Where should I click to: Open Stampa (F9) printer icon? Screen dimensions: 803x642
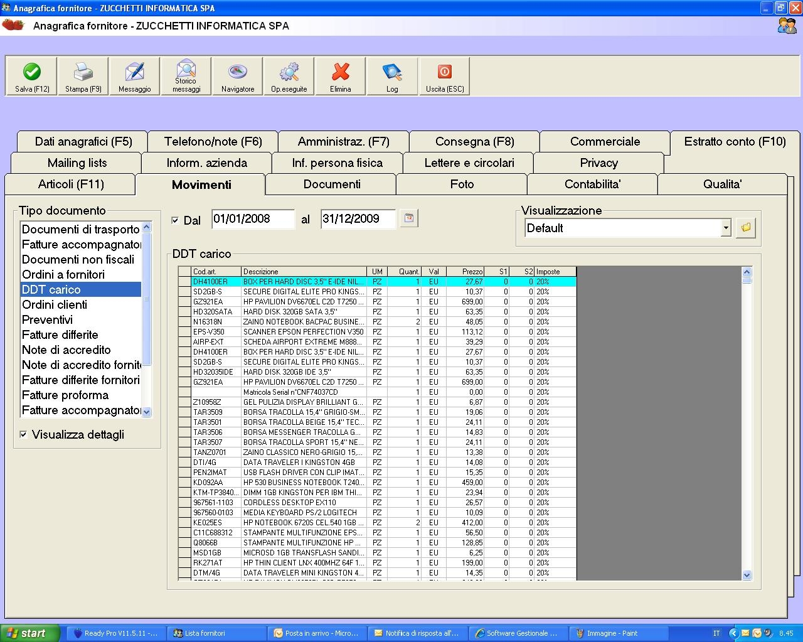click(x=83, y=76)
